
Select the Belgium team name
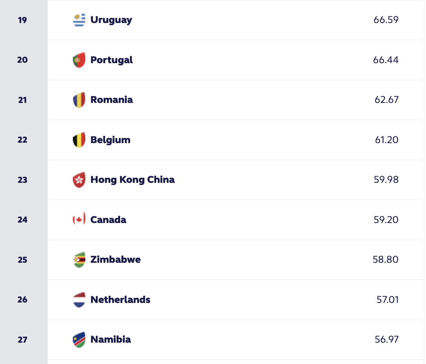coord(110,140)
